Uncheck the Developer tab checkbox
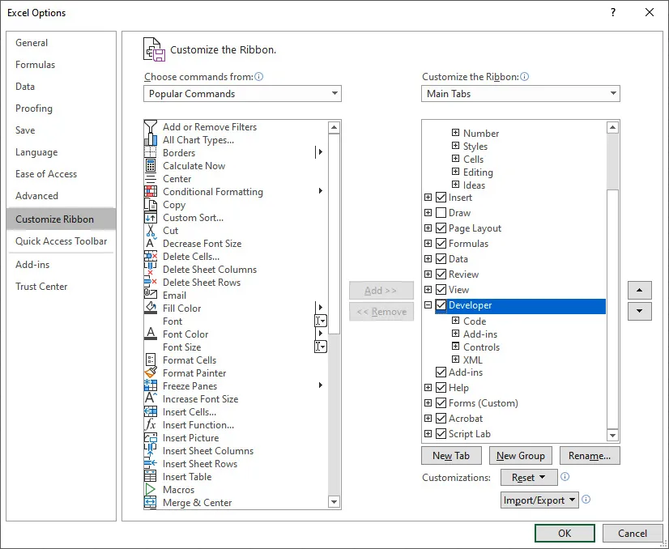This screenshot has height=549, width=669. tap(441, 306)
